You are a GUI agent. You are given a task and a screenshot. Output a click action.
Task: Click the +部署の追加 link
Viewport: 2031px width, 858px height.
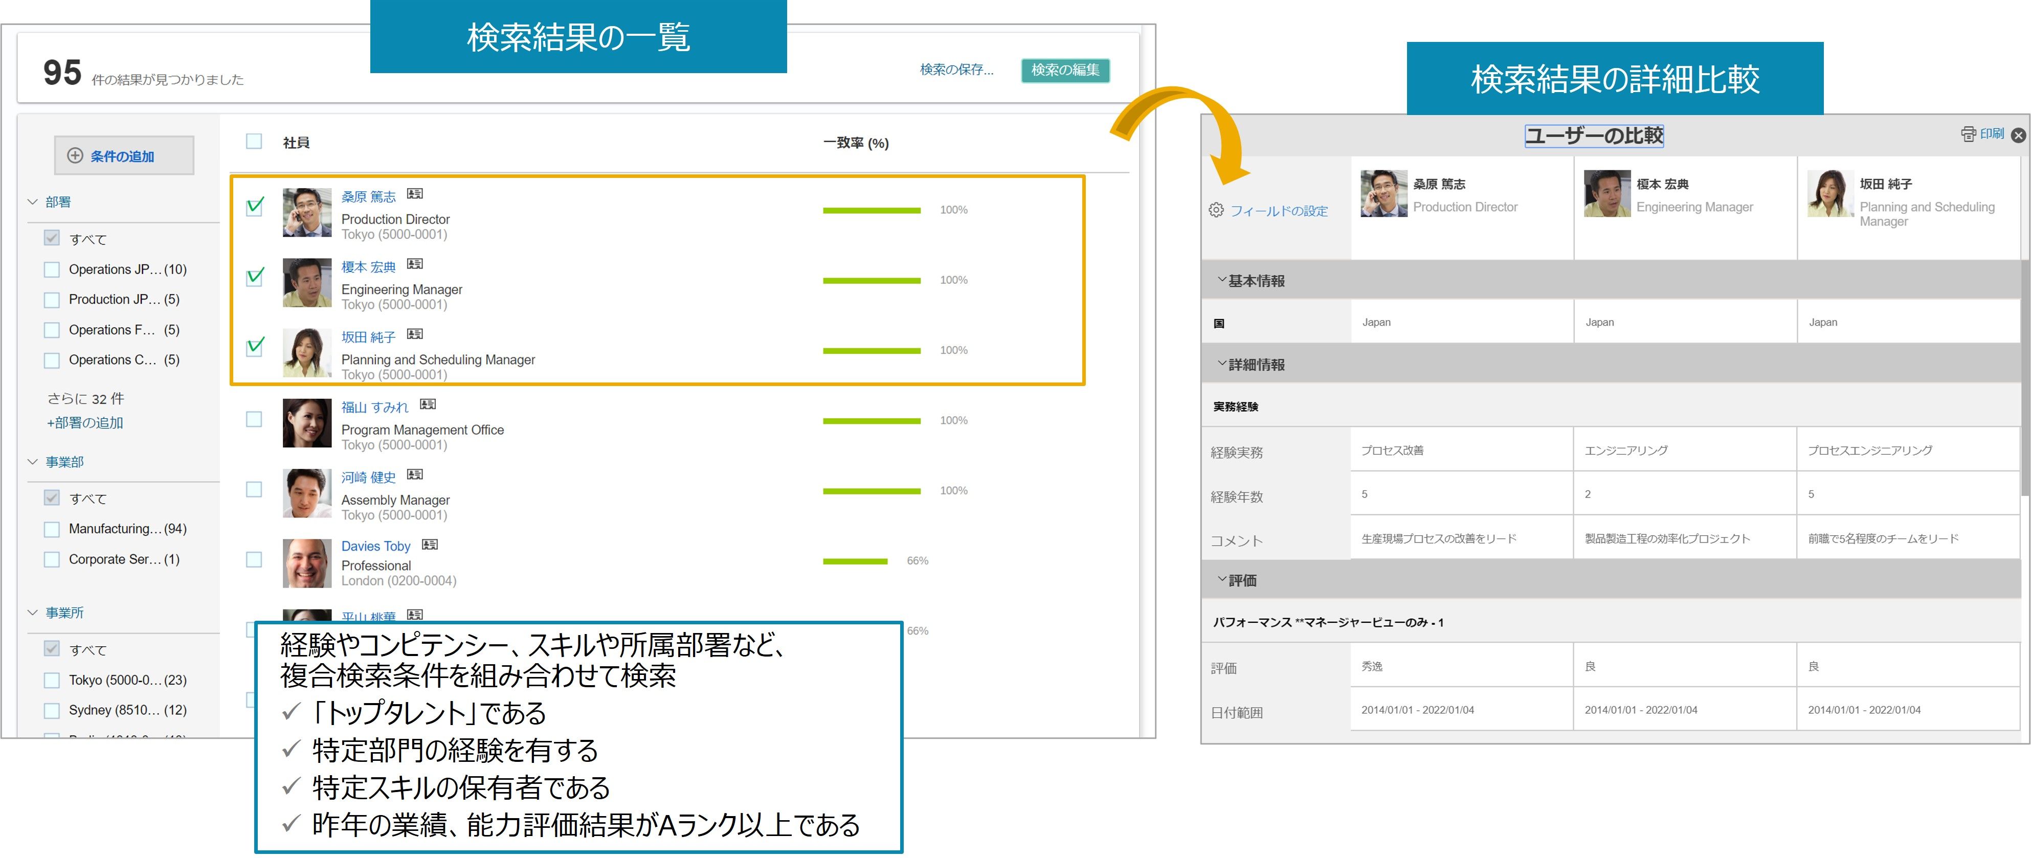coord(85,423)
